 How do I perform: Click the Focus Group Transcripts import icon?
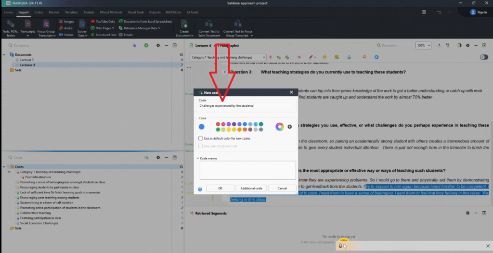[x=46, y=24]
